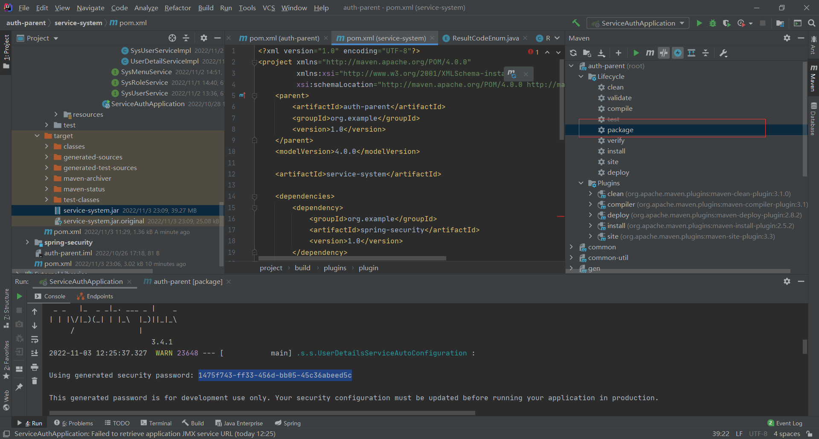Open the Refactor menu

point(177,8)
